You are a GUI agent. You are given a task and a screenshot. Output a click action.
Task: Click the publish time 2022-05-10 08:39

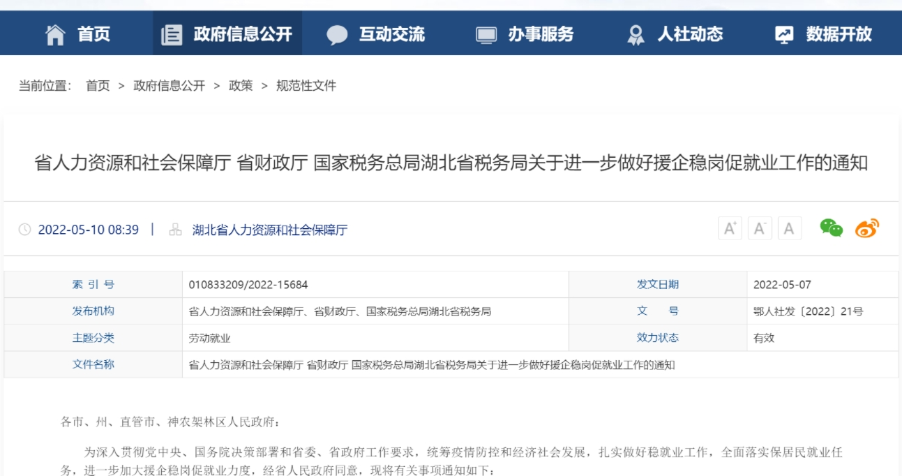(x=89, y=230)
